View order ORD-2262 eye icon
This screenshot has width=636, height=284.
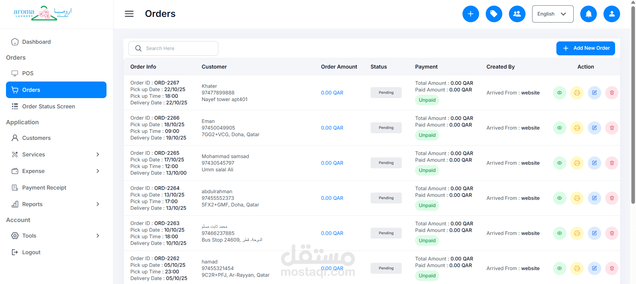(x=559, y=268)
